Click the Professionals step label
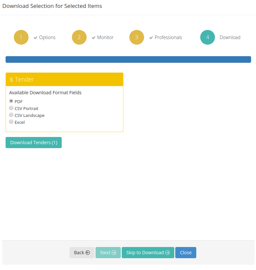Screen dimensions: 256x270 168,37
